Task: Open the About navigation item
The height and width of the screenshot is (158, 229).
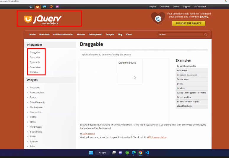Action: tap(129, 34)
